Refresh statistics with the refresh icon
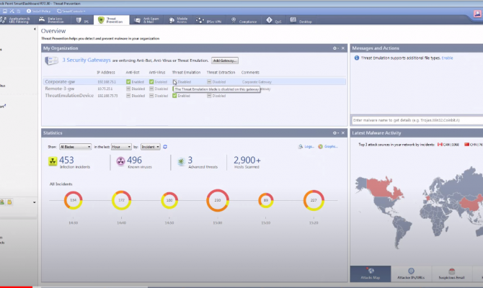 tap(165, 146)
